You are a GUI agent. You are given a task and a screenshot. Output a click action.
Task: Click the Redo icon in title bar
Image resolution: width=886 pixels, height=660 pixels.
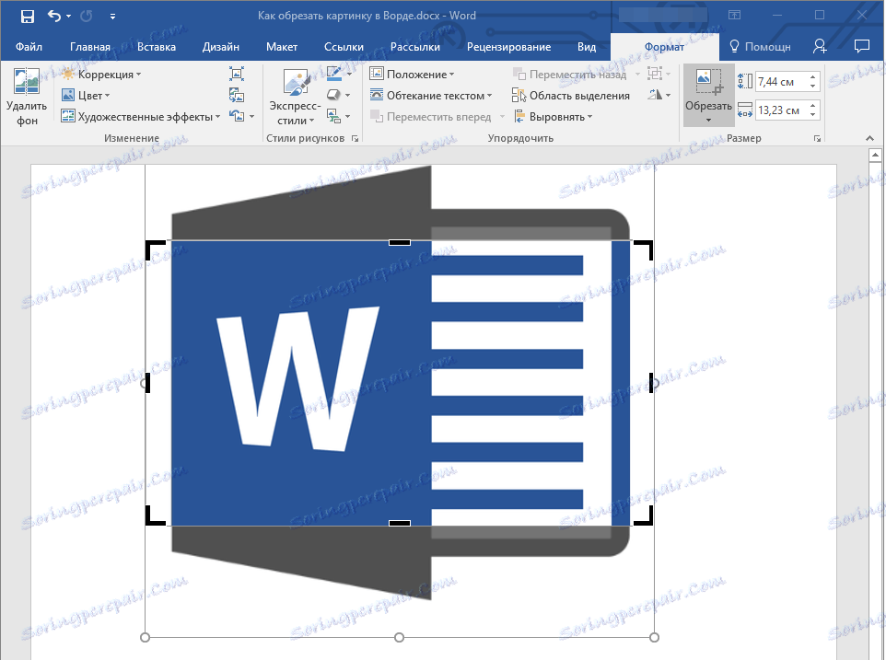[x=87, y=16]
